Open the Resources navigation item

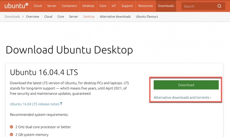tap(146, 6)
